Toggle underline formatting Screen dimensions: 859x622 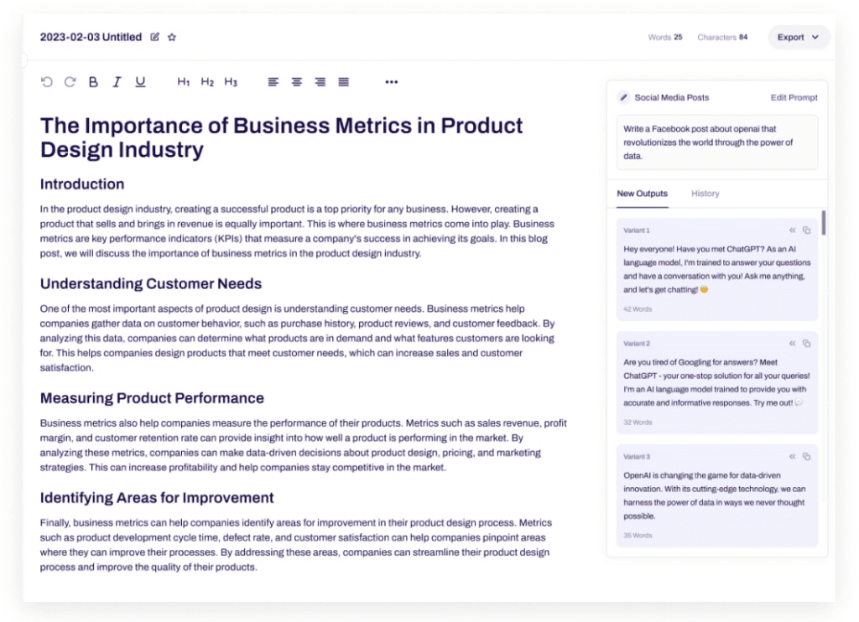(x=140, y=82)
